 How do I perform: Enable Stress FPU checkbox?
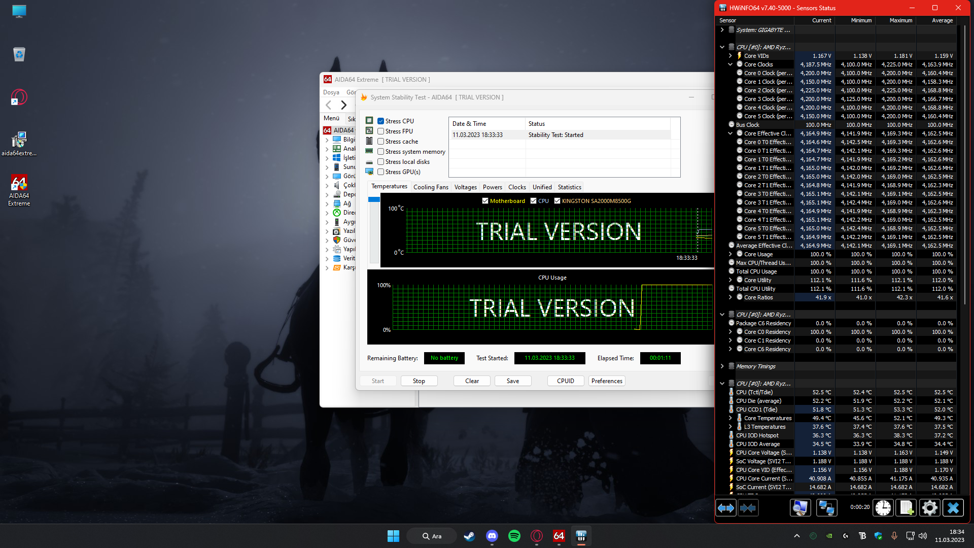(x=380, y=131)
